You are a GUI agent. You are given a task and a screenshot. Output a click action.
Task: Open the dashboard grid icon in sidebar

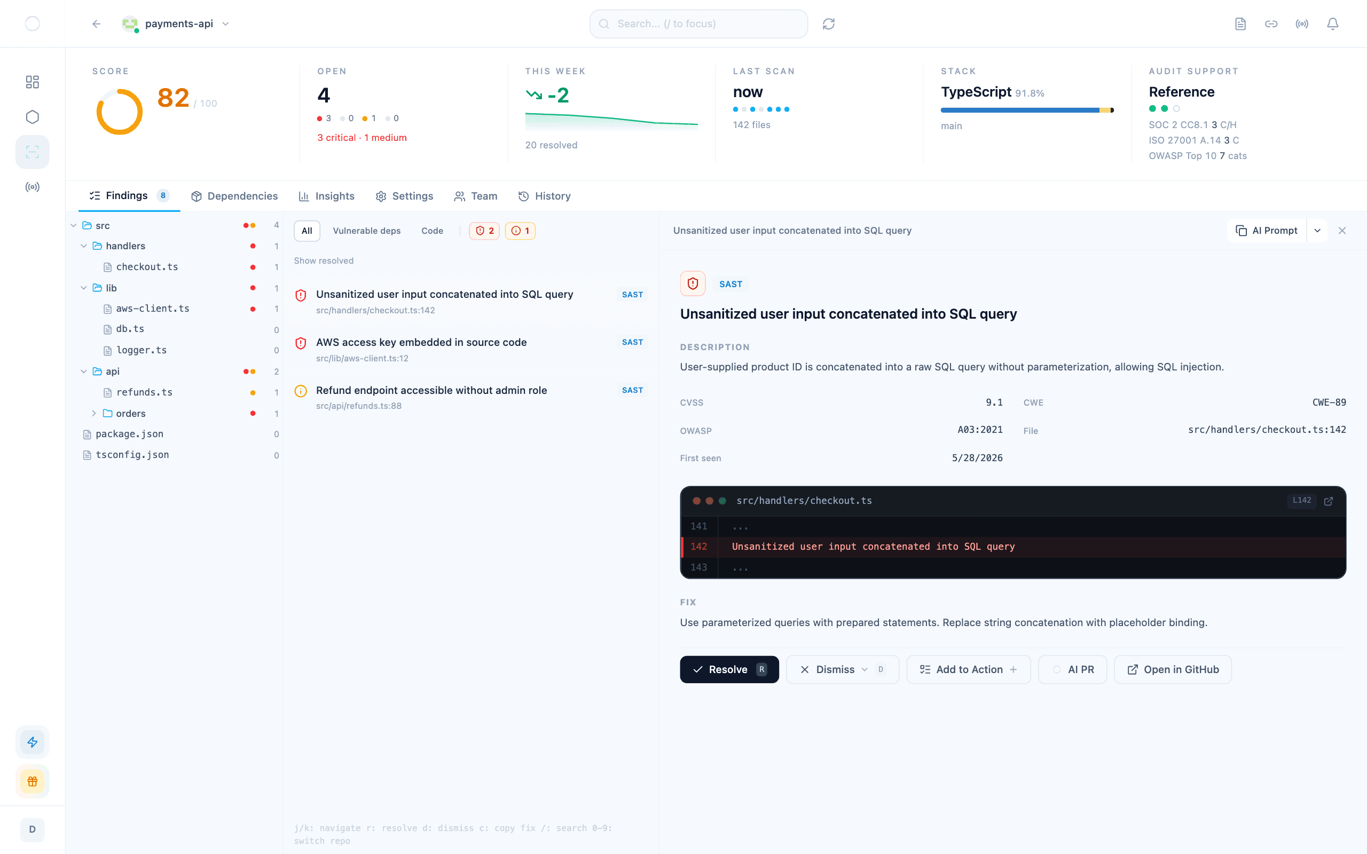tap(32, 82)
